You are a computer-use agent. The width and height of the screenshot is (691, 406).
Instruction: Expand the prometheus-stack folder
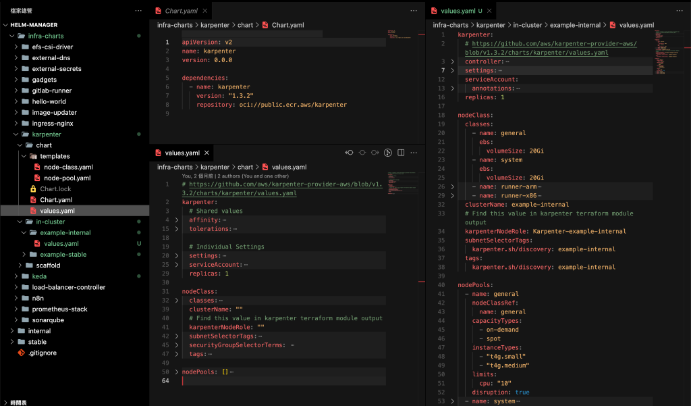16,309
